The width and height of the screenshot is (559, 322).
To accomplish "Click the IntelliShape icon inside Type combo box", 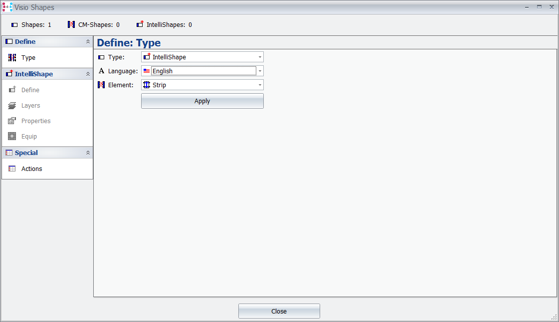I will (x=147, y=57).
